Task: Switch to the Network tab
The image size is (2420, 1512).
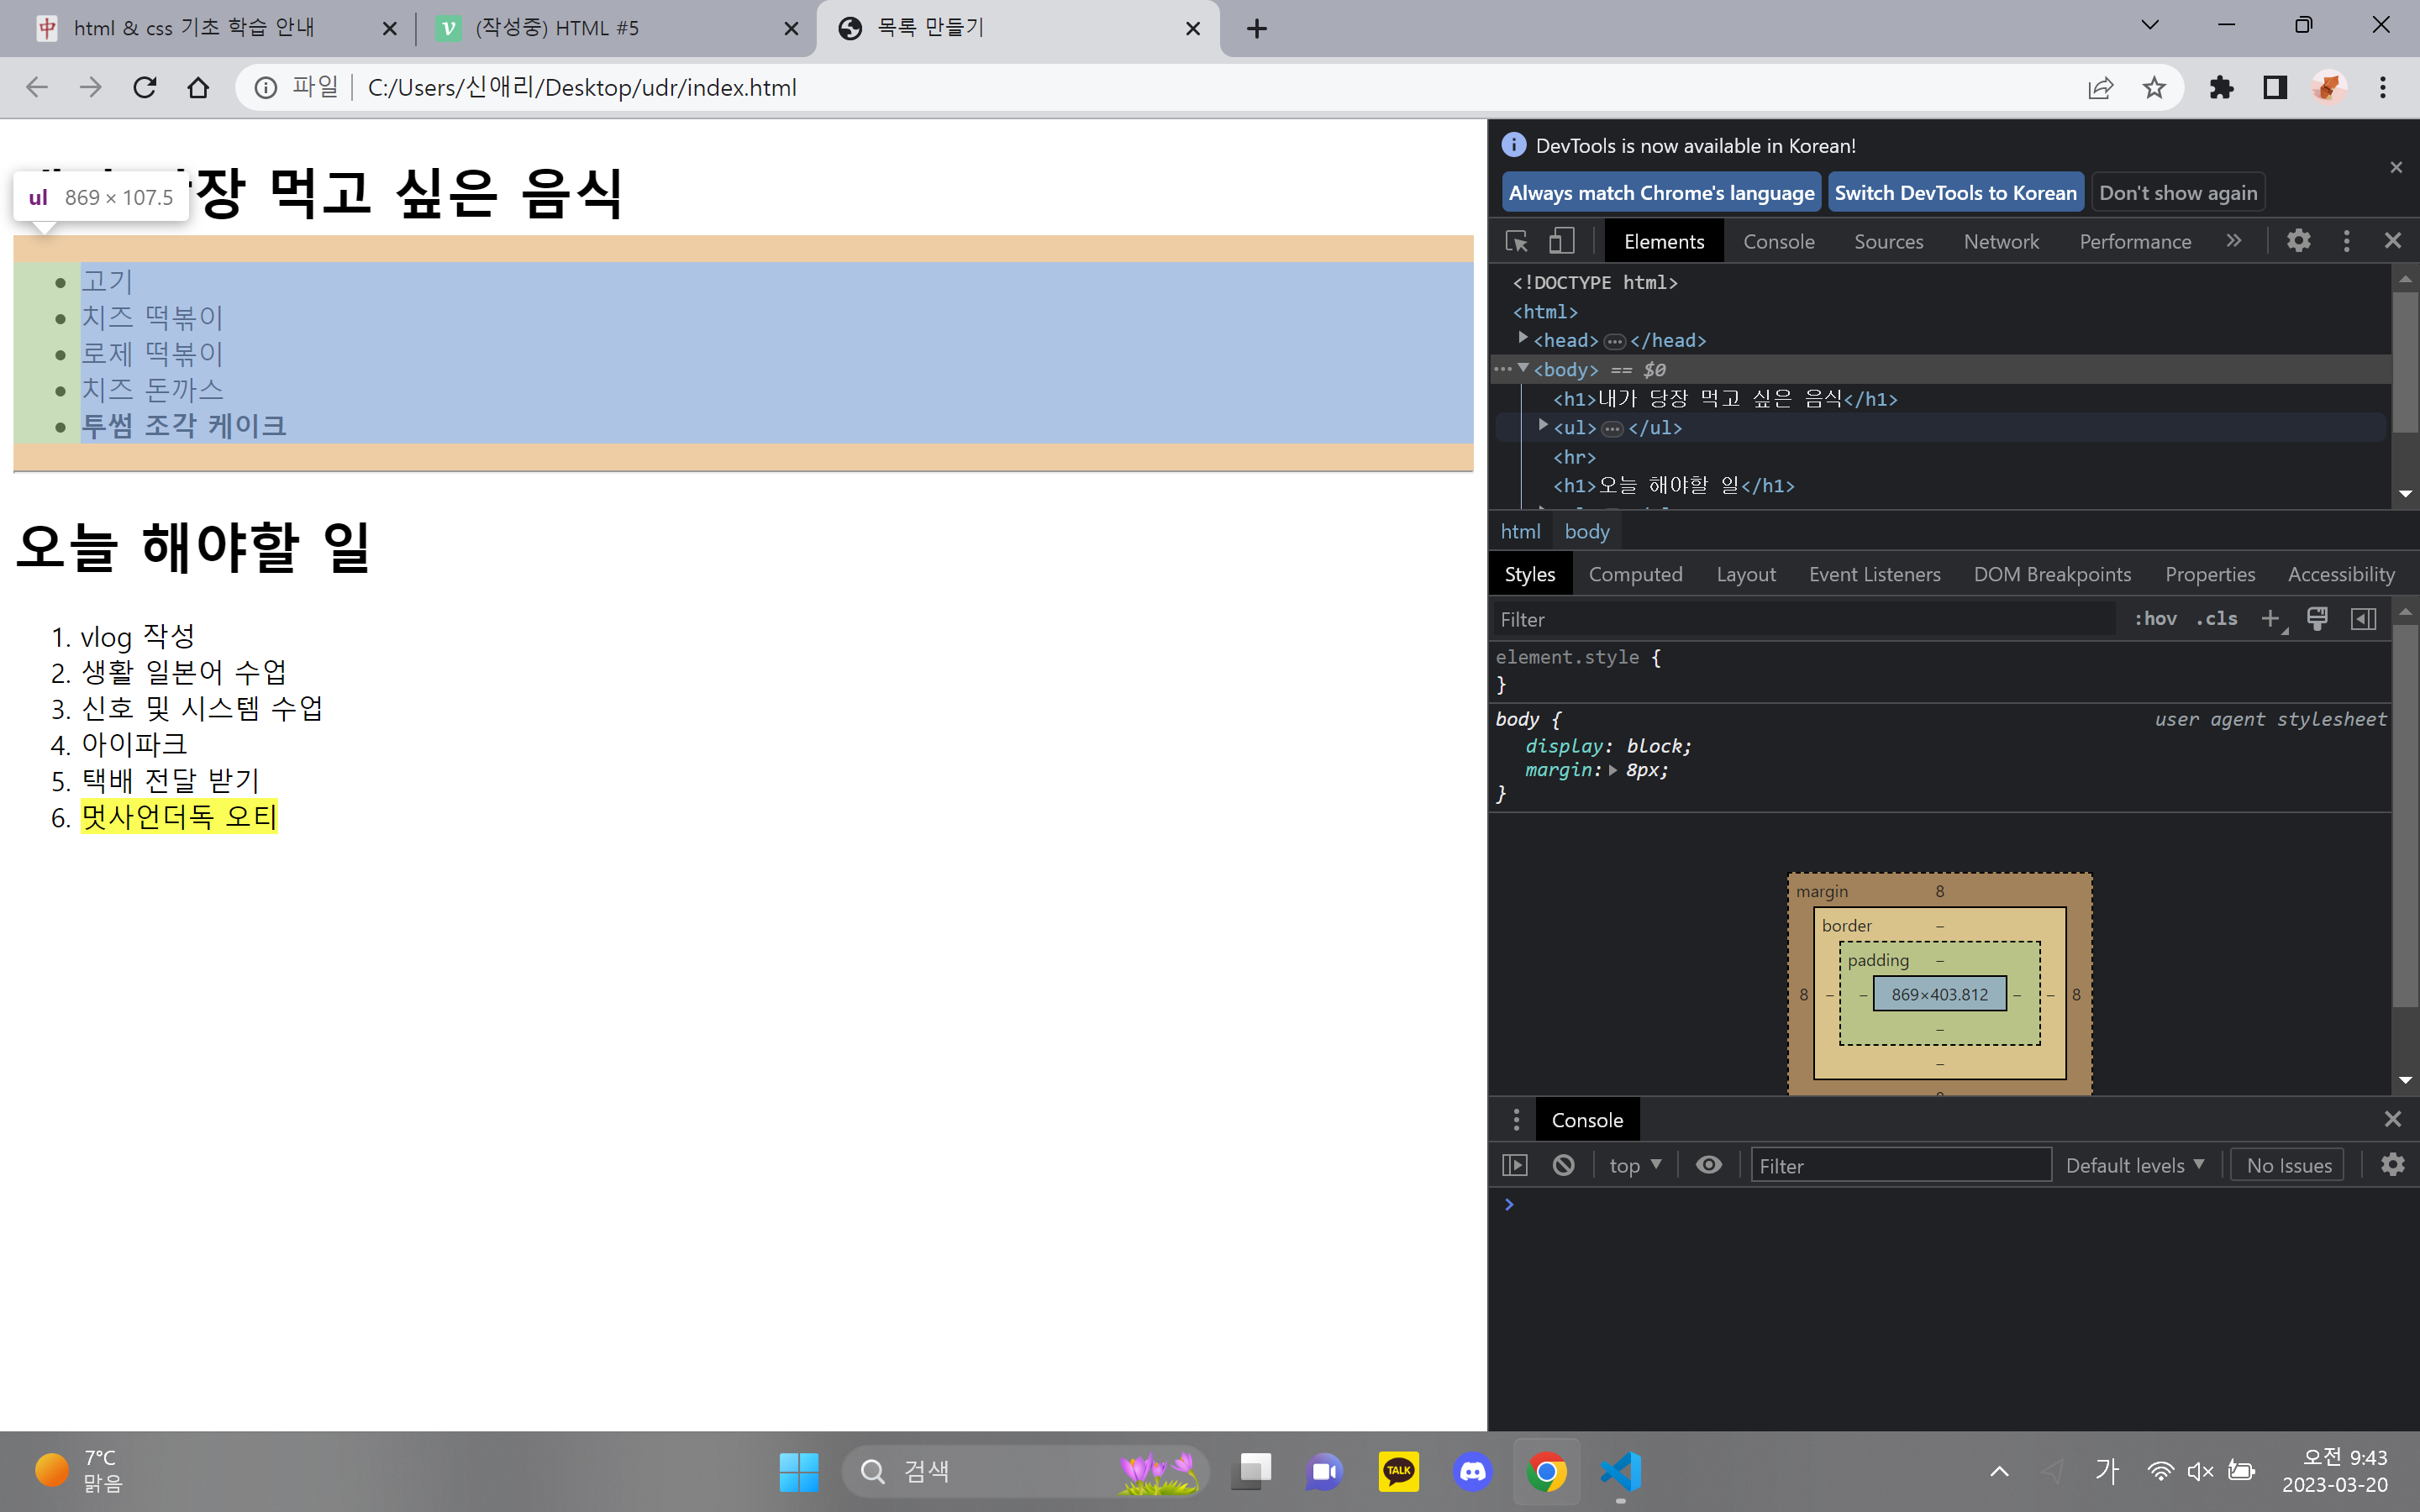Action: 2000,241
